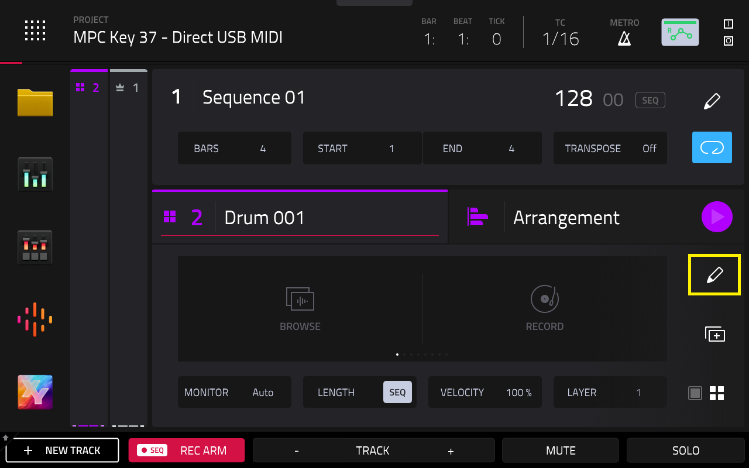749x468 pixels.
Task: Select the Sequence 01 name
Action: tap(254, 97)
